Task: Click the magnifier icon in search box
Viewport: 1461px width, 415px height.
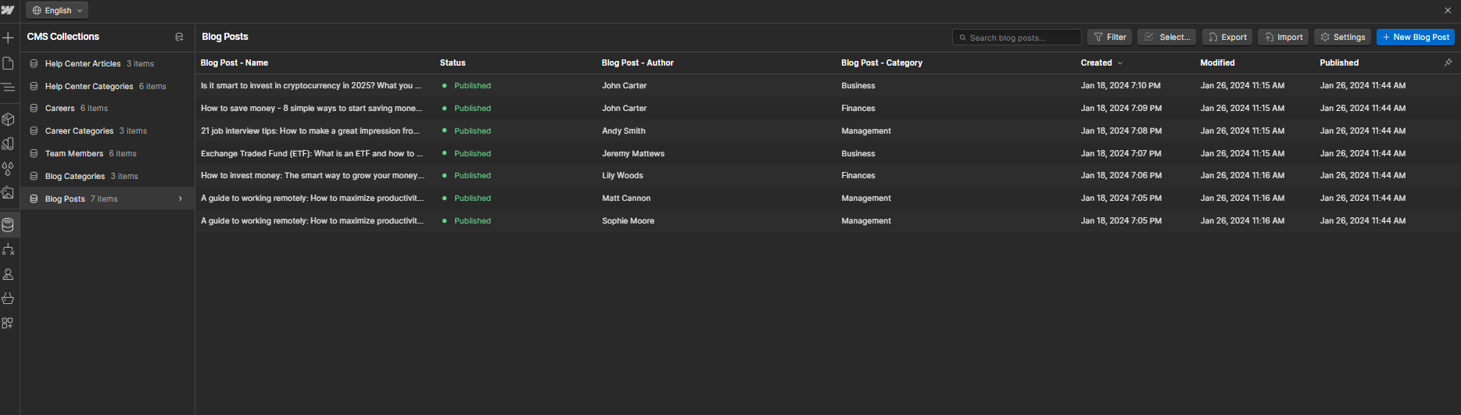Action: [x=963, y=38]
